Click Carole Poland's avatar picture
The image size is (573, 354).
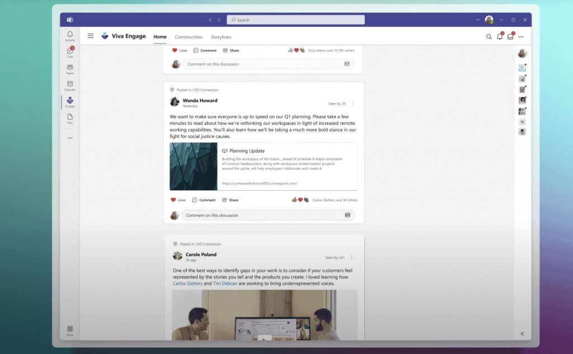point(177,256)
